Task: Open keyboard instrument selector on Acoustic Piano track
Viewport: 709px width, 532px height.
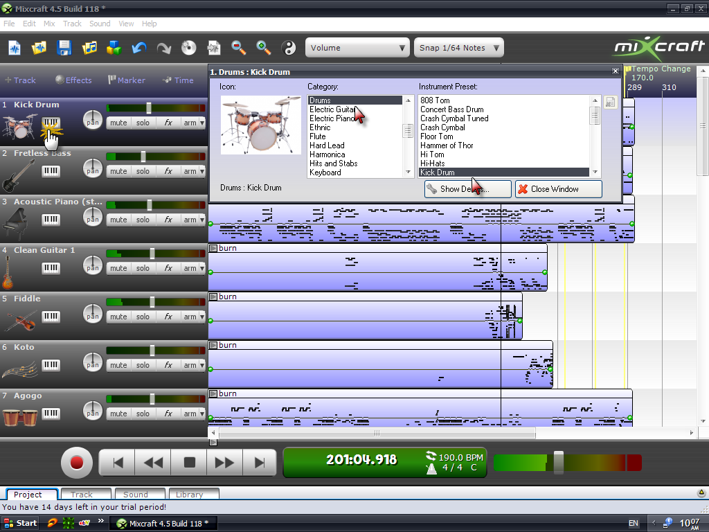Action: 51,220
